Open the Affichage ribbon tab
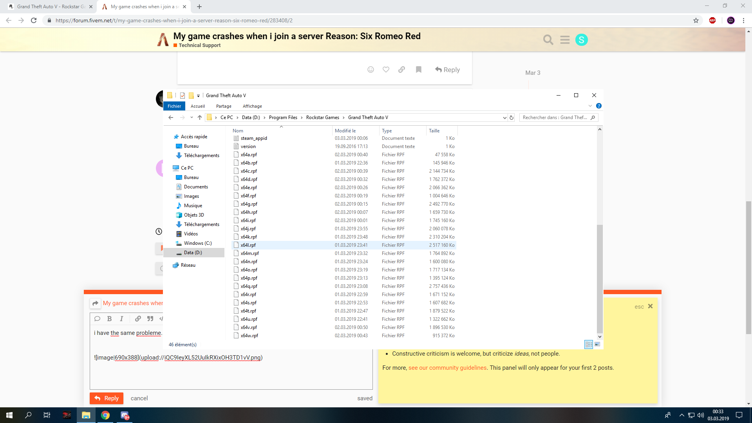 pos(252,106)
